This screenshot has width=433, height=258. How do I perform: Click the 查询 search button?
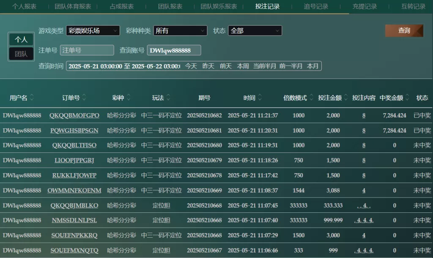click(404, 30)
